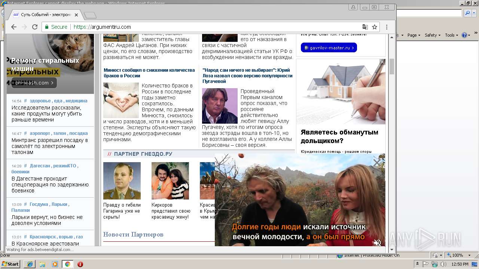Image resolution: width=479 pixels, height=269 pixels.
Task: Open the Windows Start menu
Action: (x=10, y=264)
